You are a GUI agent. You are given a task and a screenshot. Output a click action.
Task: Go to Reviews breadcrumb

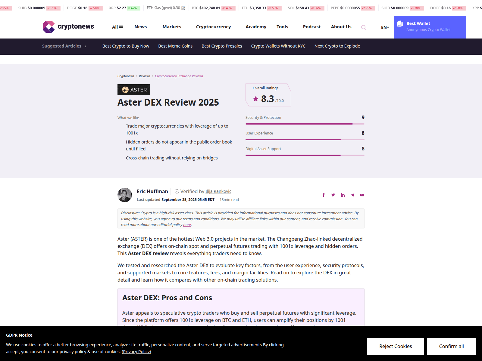click(x=145, y=76)
